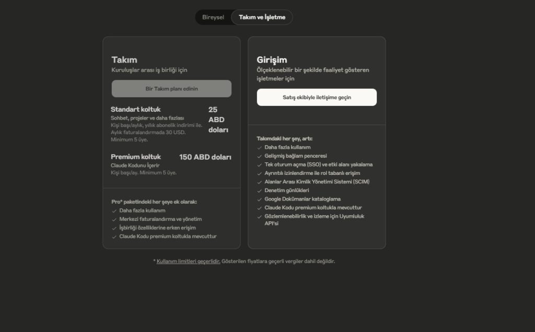Click the checkmark beside Denetim günlükleri
This screenshot has height=332, width=535.
[260, 191]
